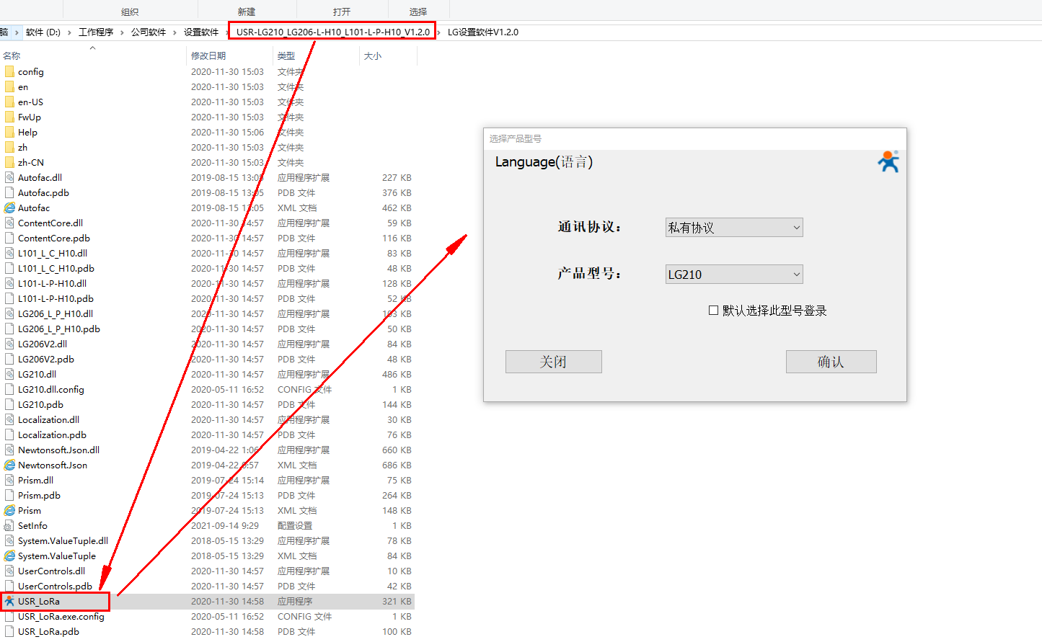Viewport: 1042px width, 642px height.
Task: Enable the 默认选择此型号登录 checkbox
Action: [713, 311]
